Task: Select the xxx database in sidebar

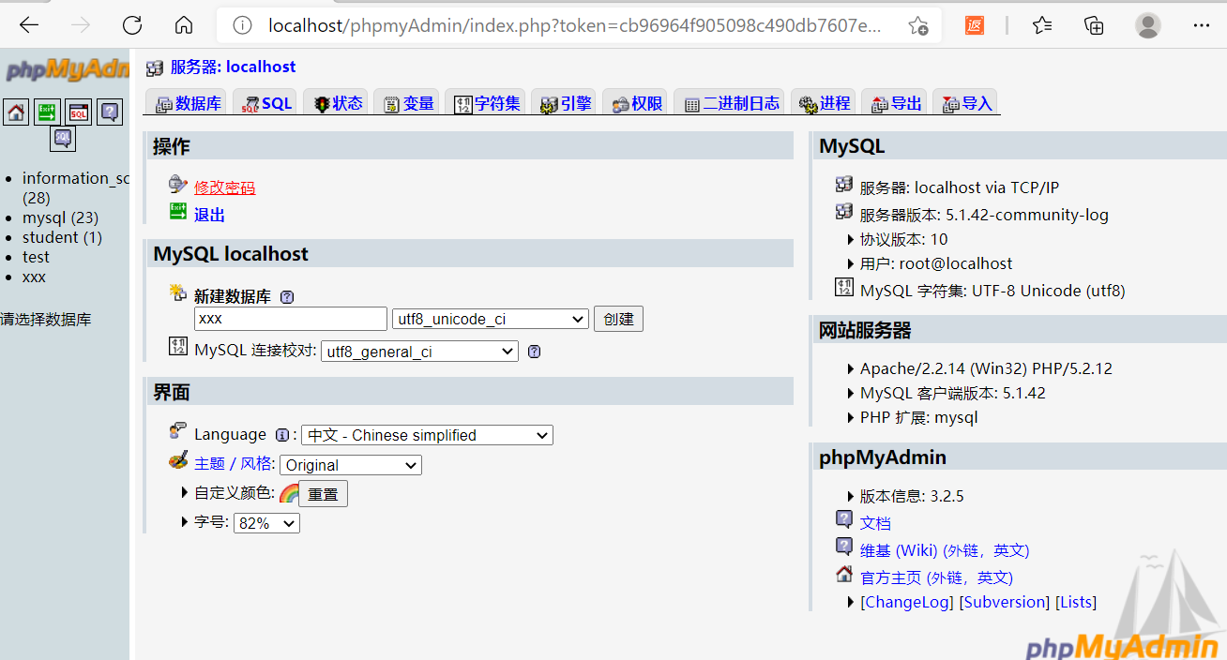Action: [34, 277]
